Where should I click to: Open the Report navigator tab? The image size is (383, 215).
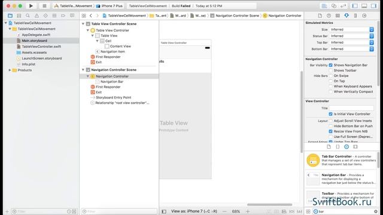point(72,16)
